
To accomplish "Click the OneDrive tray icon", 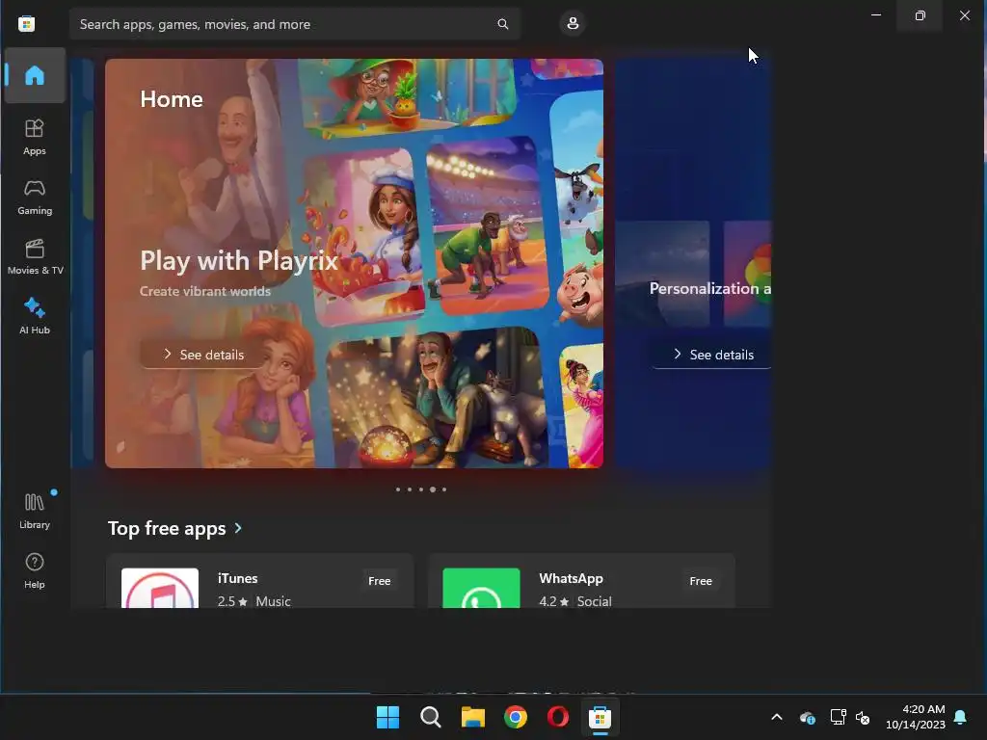I will (x=808, y=717).
